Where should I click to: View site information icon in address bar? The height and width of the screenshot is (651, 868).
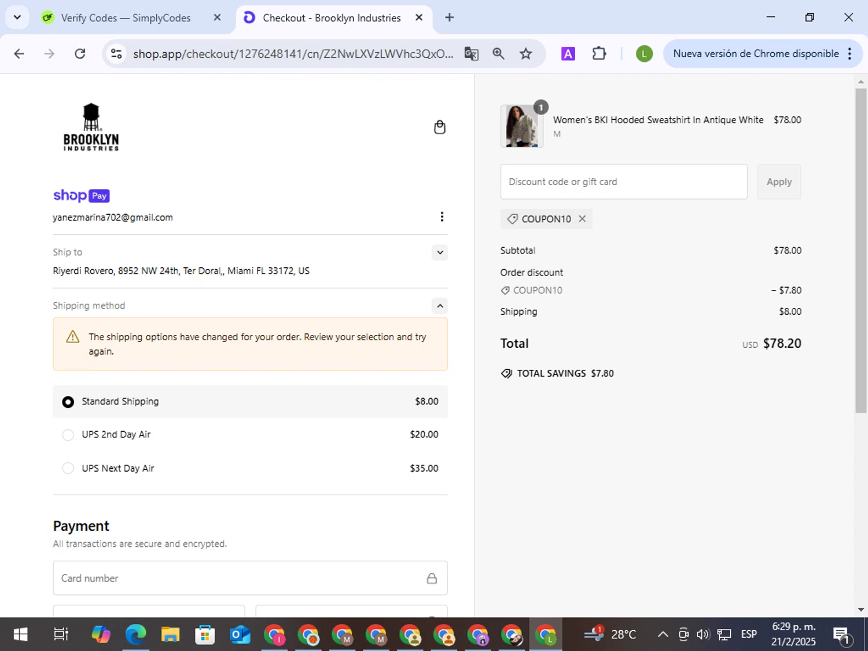pyautogui.click(x=116, y=54)
